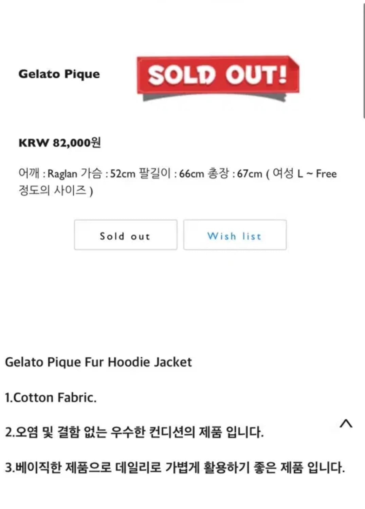Add item via 'Wish list' button
This screenshot has width=365, height=509.
(x=235, y=235)
